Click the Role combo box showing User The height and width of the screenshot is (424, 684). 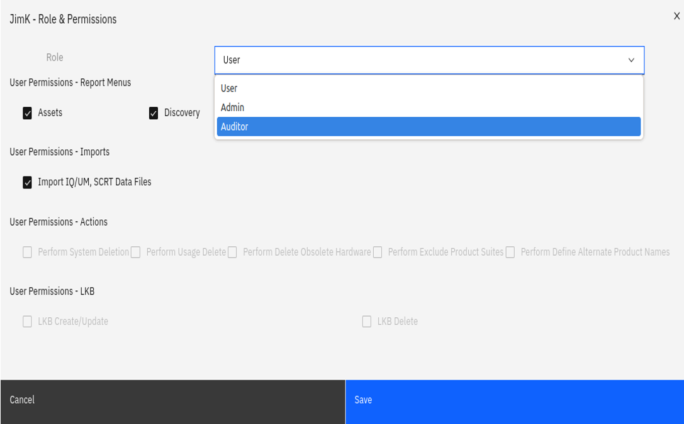click(x=422, y=60)
